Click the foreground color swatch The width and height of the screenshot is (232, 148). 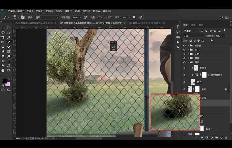click(x=5, y=81)
